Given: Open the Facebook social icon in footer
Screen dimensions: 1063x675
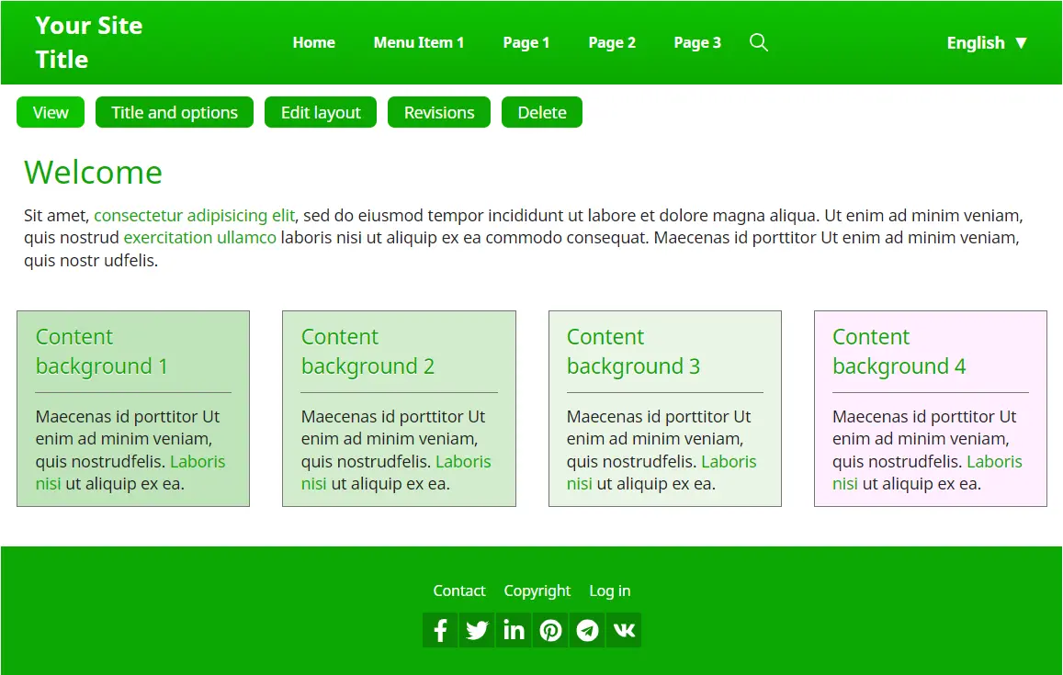Looking at the screenshot, I should point(440,630).
